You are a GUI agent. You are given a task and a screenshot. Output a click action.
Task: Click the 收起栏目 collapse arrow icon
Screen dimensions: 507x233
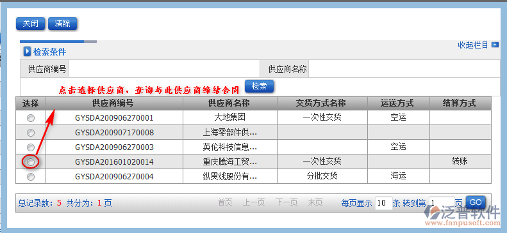pyautogui.click(x=495, y=45)
